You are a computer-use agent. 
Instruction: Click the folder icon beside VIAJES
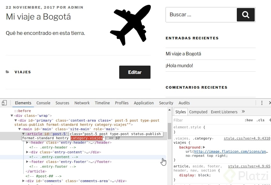(x=7, y=72)
